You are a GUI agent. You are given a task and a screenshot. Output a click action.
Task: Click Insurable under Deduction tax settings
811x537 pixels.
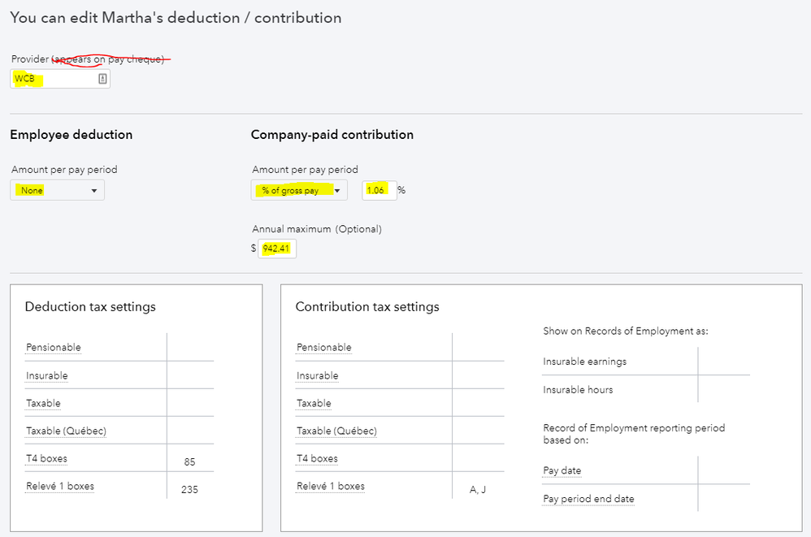pyautogui.click(x=47, y=376)
